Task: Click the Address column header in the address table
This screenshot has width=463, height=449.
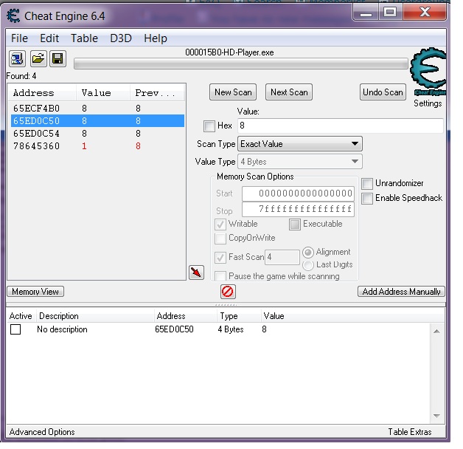Action: pos(186,316)
